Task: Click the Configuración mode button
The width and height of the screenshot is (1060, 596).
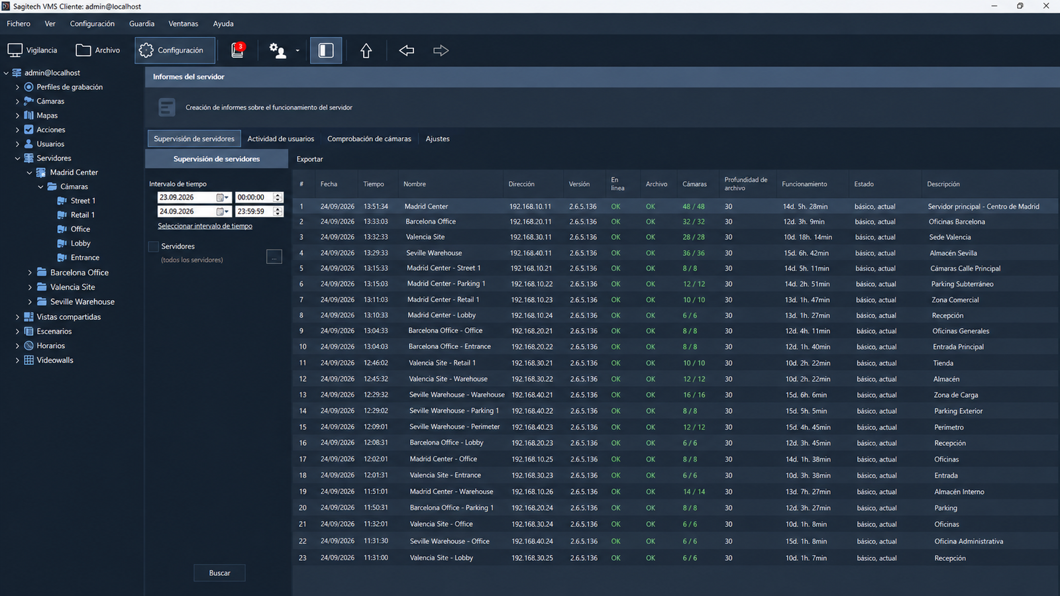Action: tap(175, 50)
